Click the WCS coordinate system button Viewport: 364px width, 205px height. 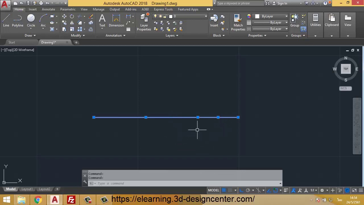[x=346, y=88]
